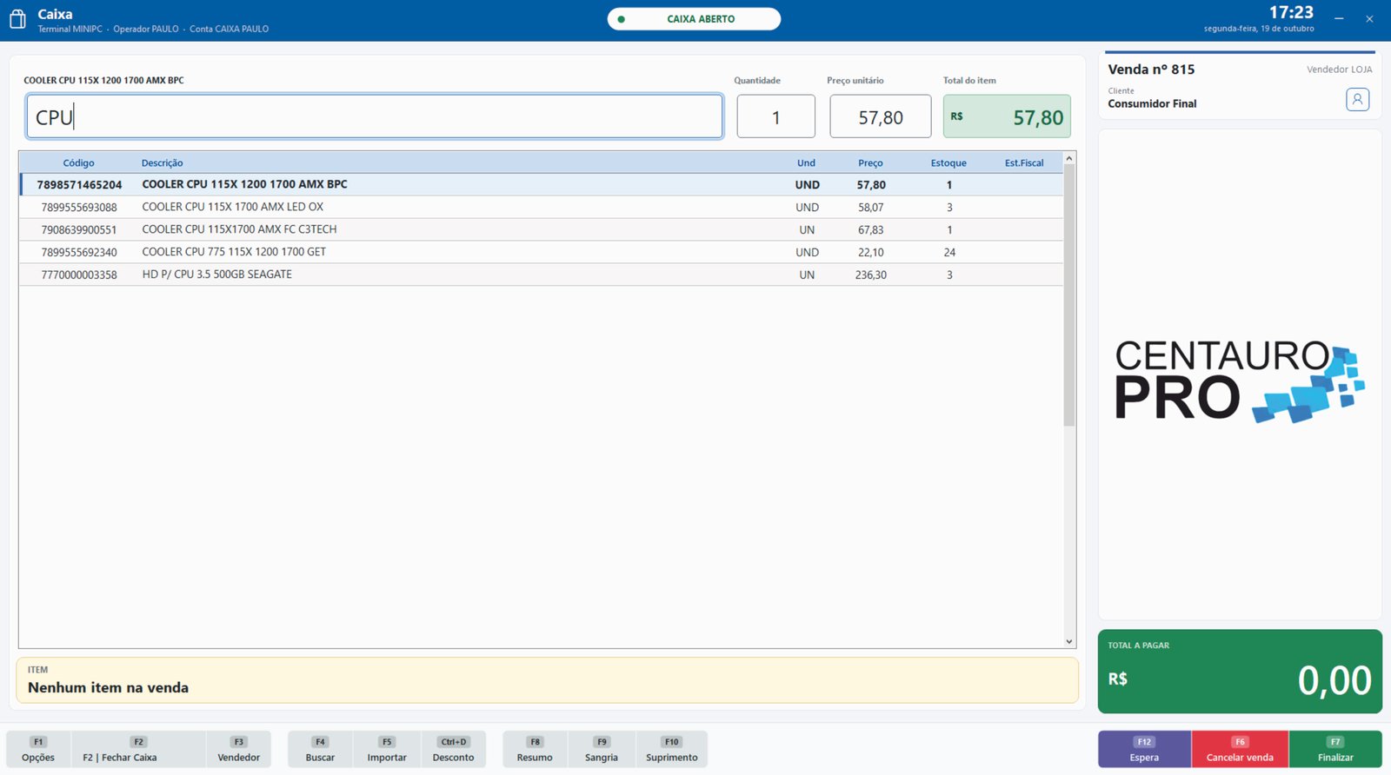Sort by the Código column header
The image size is (1391, 775).
pos(78,163)
